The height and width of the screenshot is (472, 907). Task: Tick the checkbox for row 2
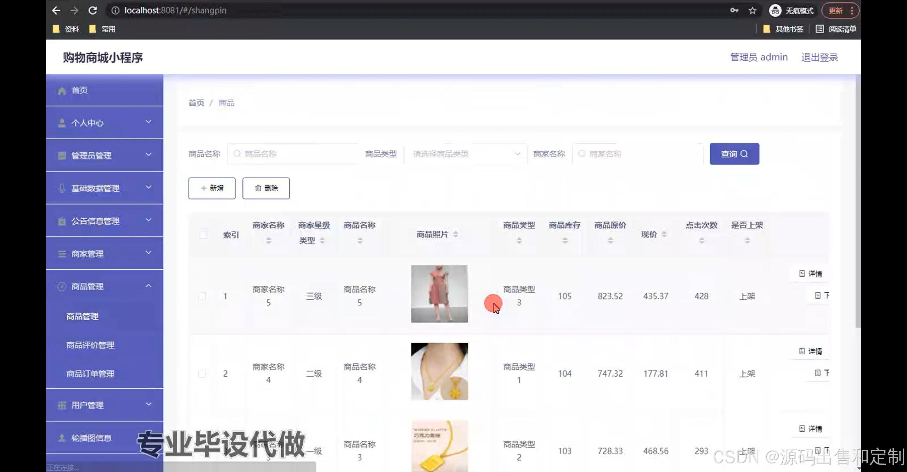coord(202,373)
